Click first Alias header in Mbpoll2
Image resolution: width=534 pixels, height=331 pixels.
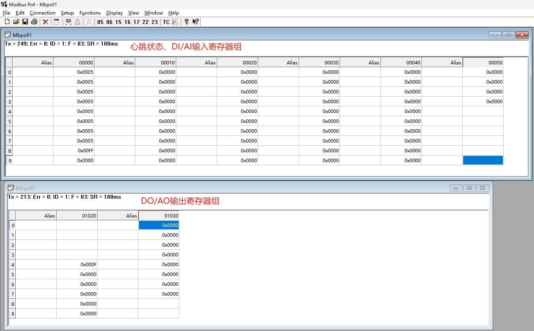36,216
